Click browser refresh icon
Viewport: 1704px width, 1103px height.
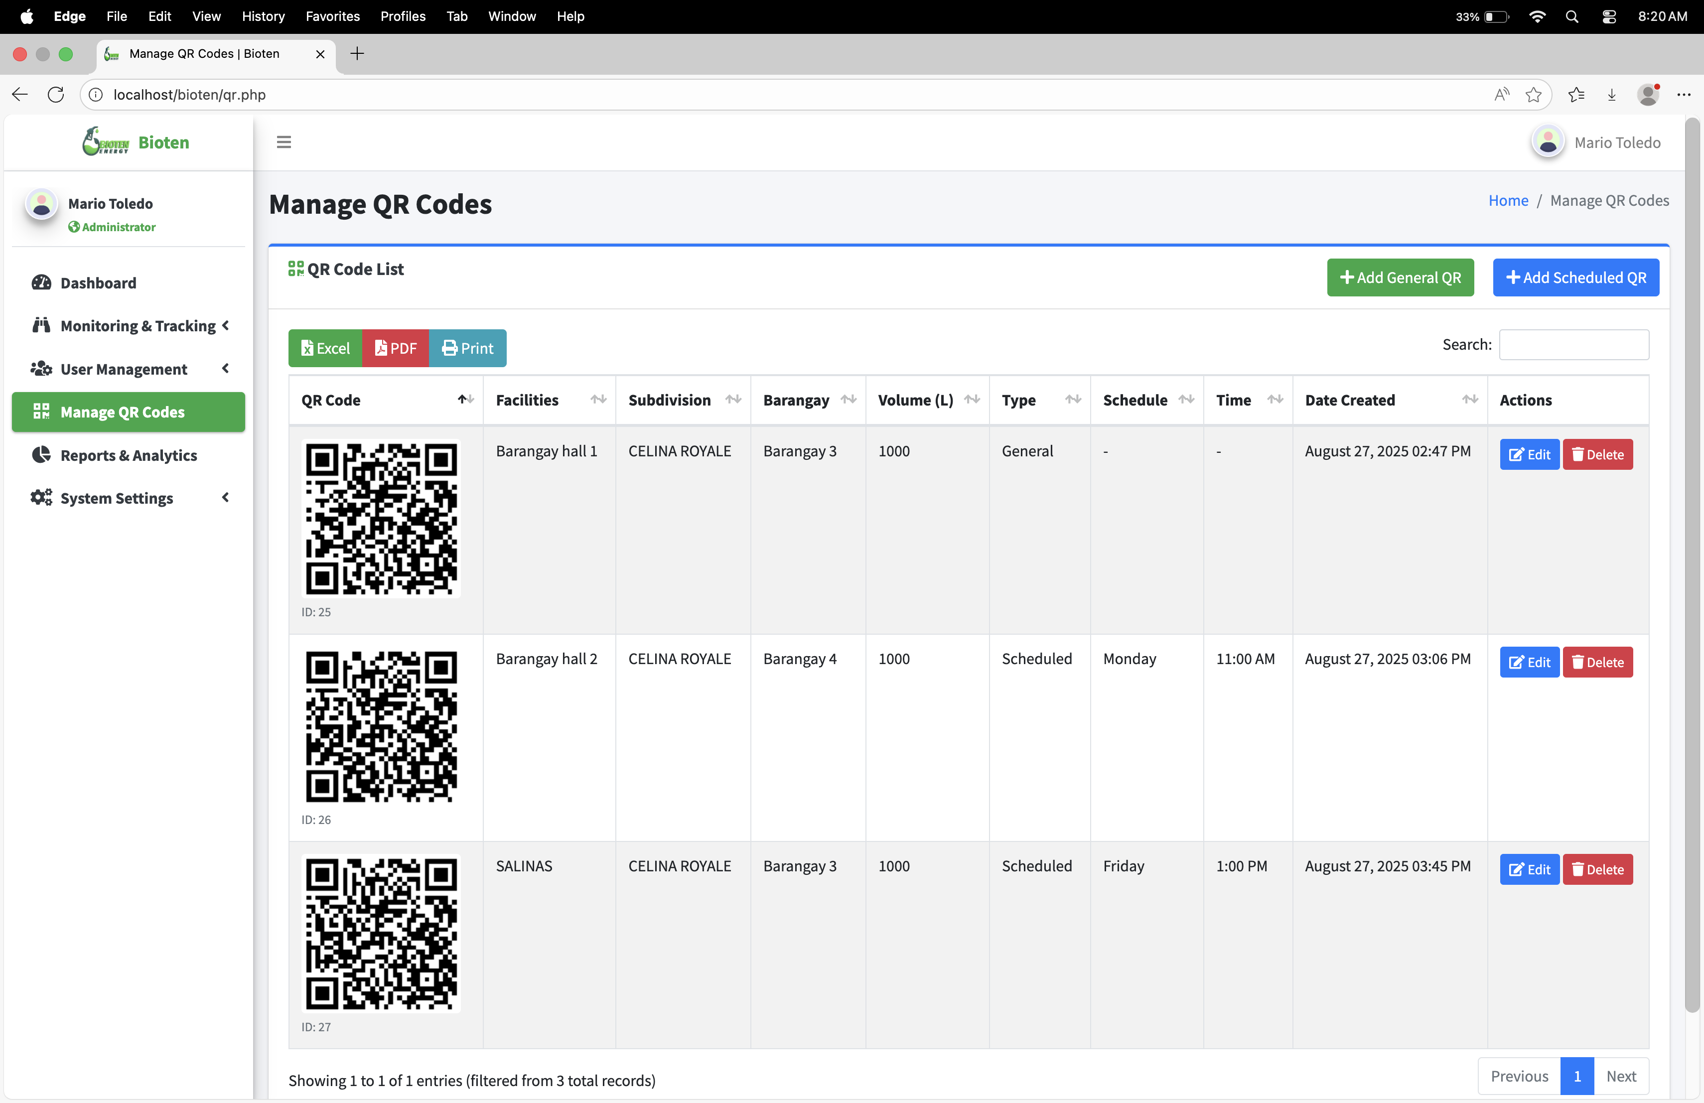(x=56, y=95)
